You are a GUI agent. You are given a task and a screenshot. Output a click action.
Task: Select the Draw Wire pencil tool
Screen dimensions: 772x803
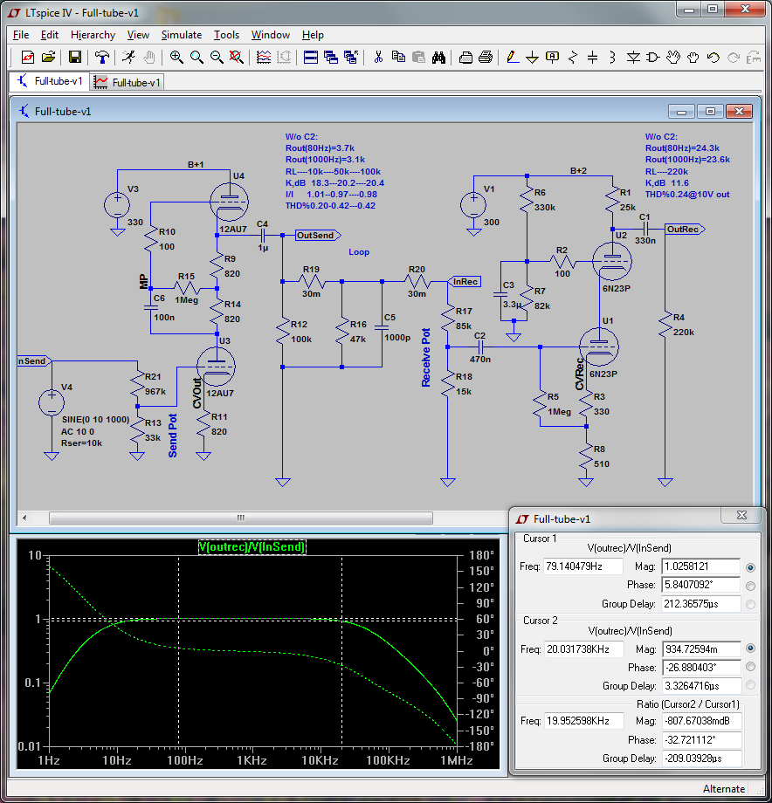pyautogui.click(x=513, y=58)
